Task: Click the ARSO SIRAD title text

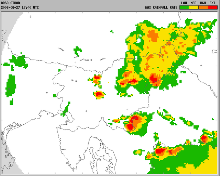Action: [x=10, y=3]
